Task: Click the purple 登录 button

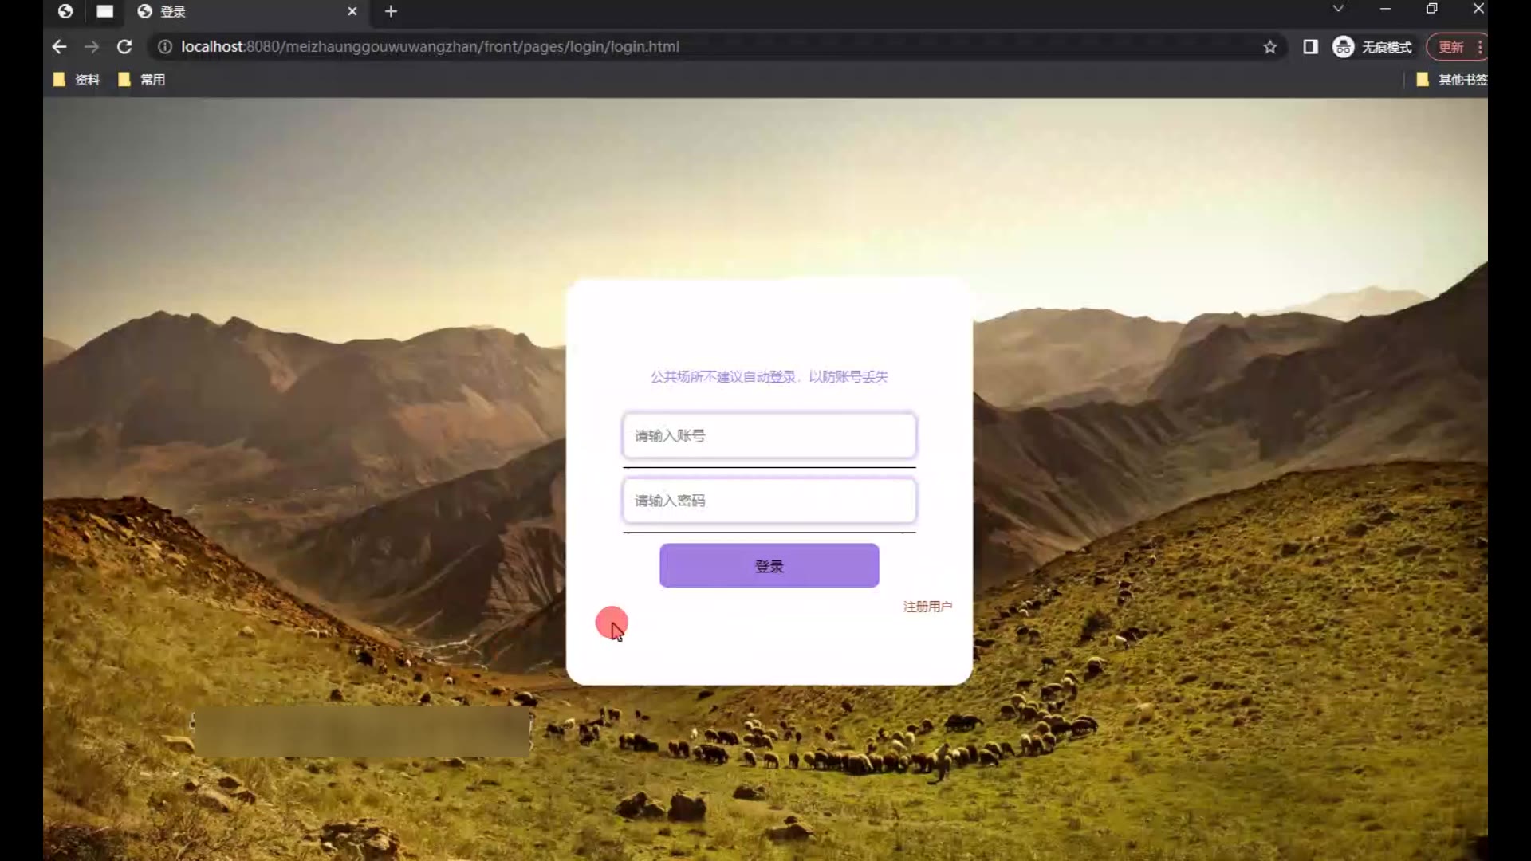Action: 769,566
